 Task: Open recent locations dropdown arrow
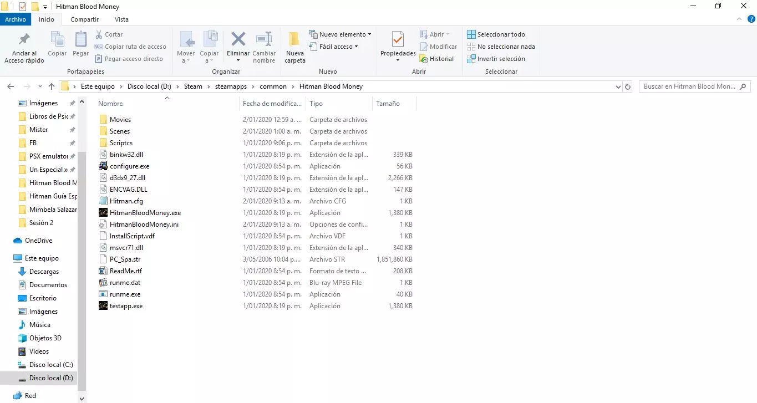40,86
